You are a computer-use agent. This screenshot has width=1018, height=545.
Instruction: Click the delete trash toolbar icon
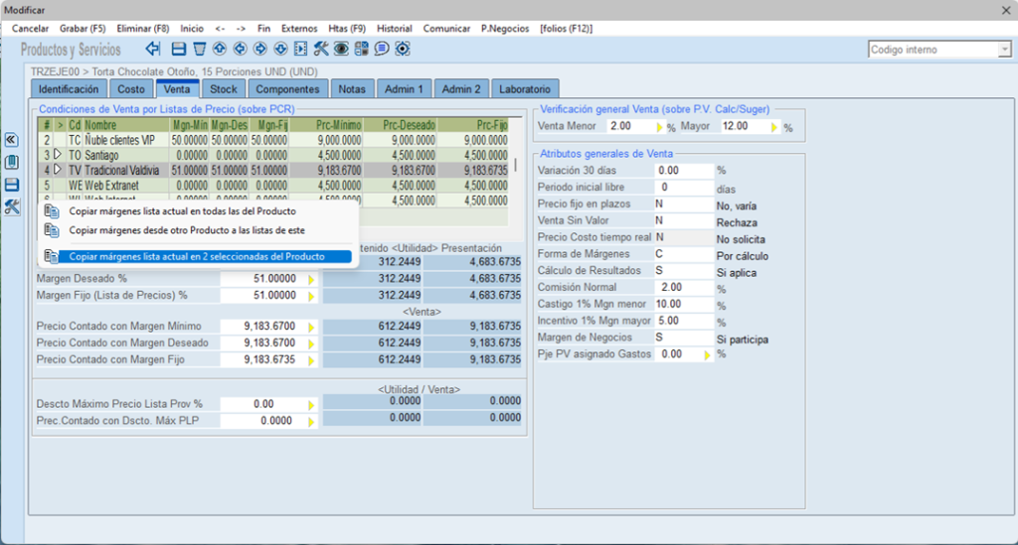[x=200, y=49]
